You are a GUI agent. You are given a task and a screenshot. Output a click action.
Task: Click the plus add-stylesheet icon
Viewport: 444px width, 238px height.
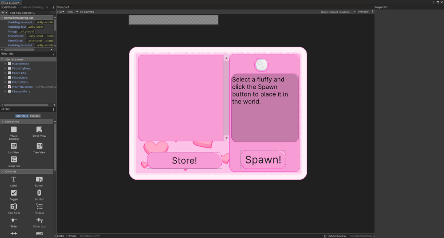click(3, 13)
